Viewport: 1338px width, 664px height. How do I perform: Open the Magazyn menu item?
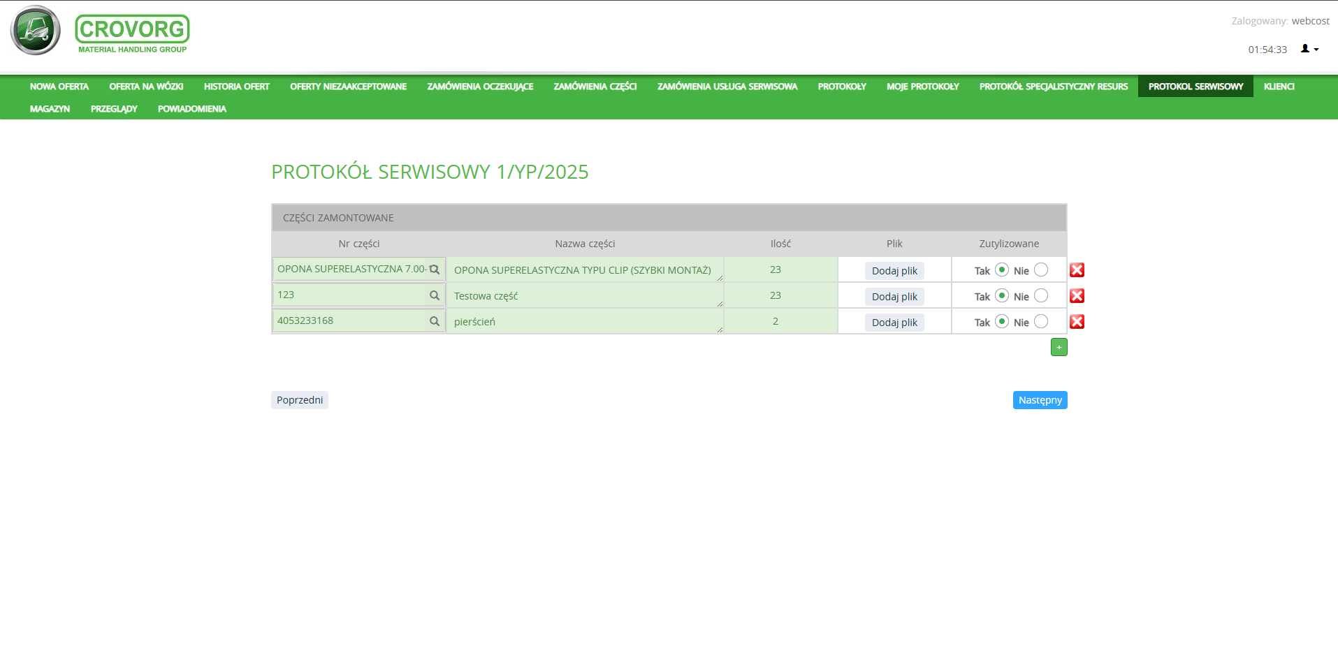click(50, 109)
